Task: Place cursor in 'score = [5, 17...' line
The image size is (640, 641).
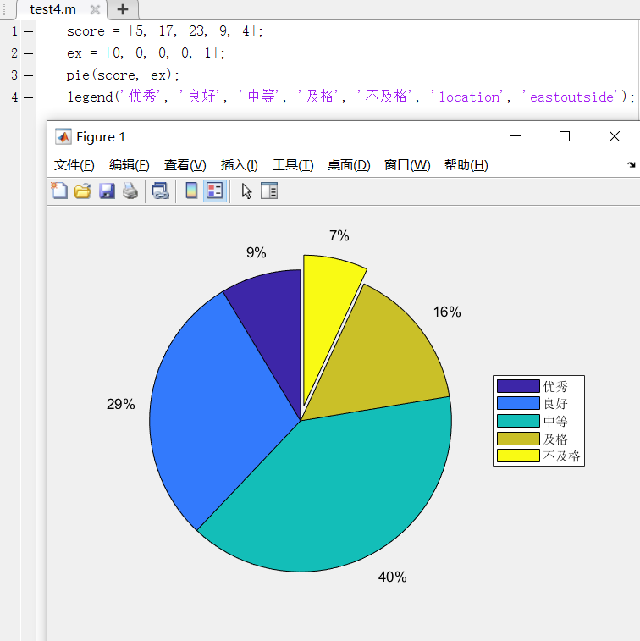Action: point(165,31)
